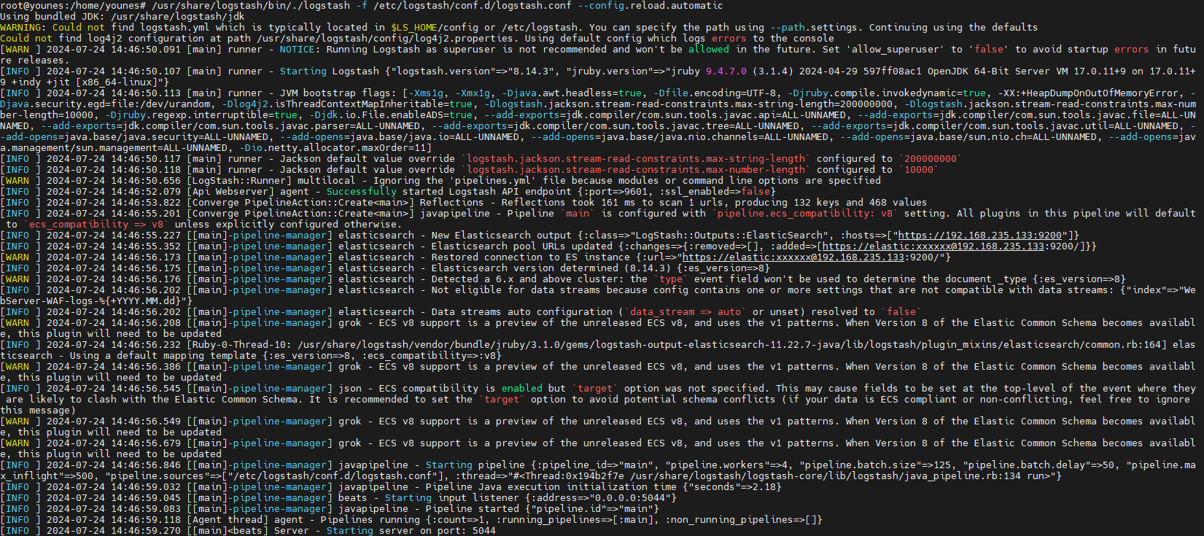Click the red `type` word
This screenshot has height=536, width=1204.
[x=671, y=279]
